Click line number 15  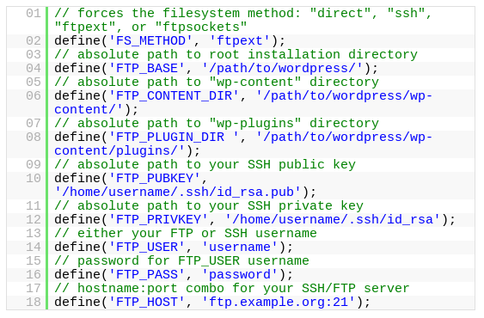34,261
